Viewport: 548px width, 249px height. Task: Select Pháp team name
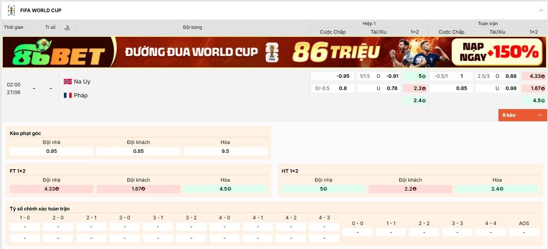pyautogui.click(x=81, y=95)
